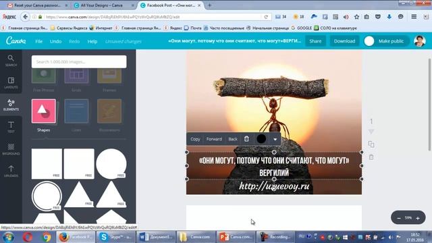Move page down with the arrow icon

click(371, 132)
